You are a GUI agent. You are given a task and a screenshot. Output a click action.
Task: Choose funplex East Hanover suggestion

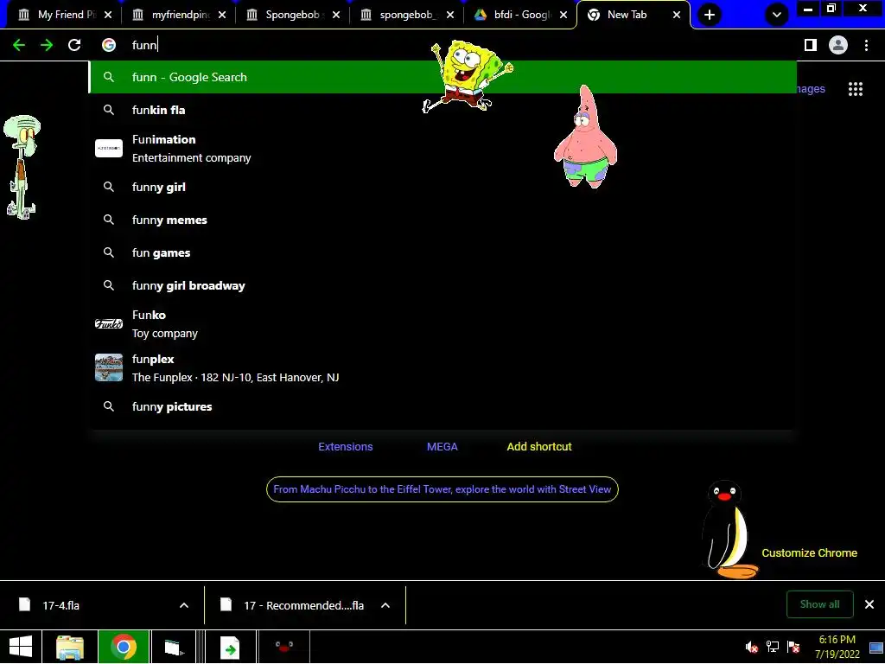pyautogui.click(x=442, y=368)
